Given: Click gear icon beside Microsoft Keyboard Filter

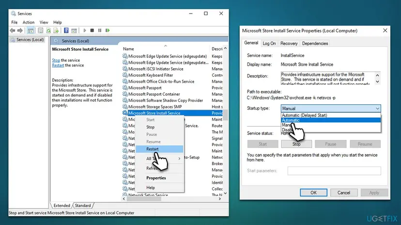Looking at the screenshot, I should tap(125, 75).
